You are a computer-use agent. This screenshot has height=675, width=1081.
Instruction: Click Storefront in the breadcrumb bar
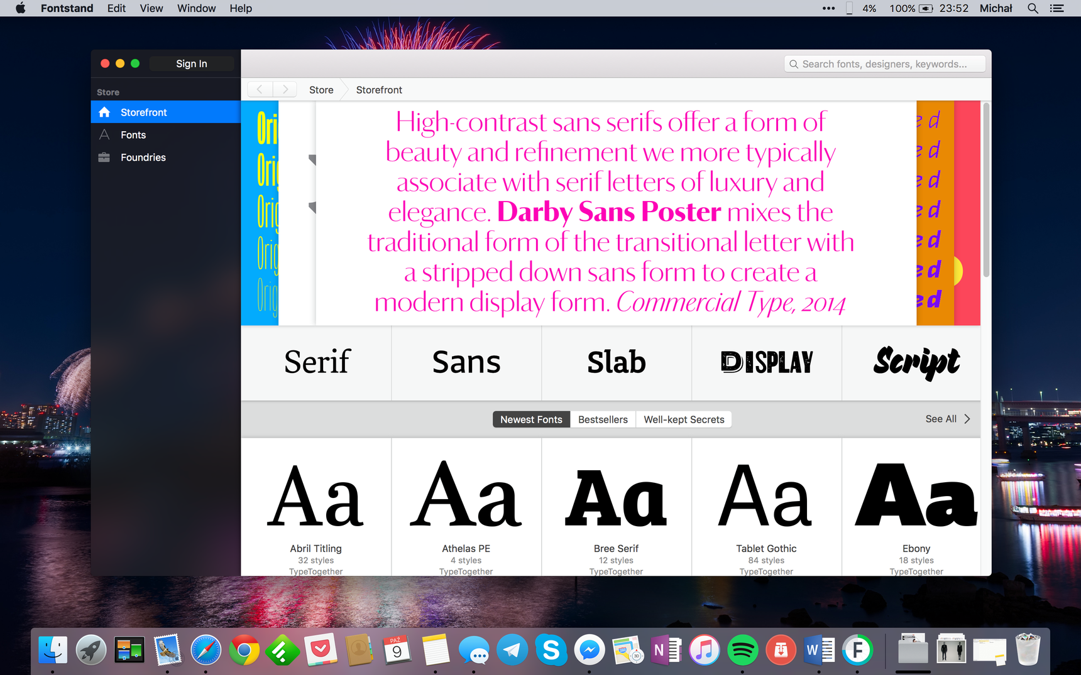(379, 90)
